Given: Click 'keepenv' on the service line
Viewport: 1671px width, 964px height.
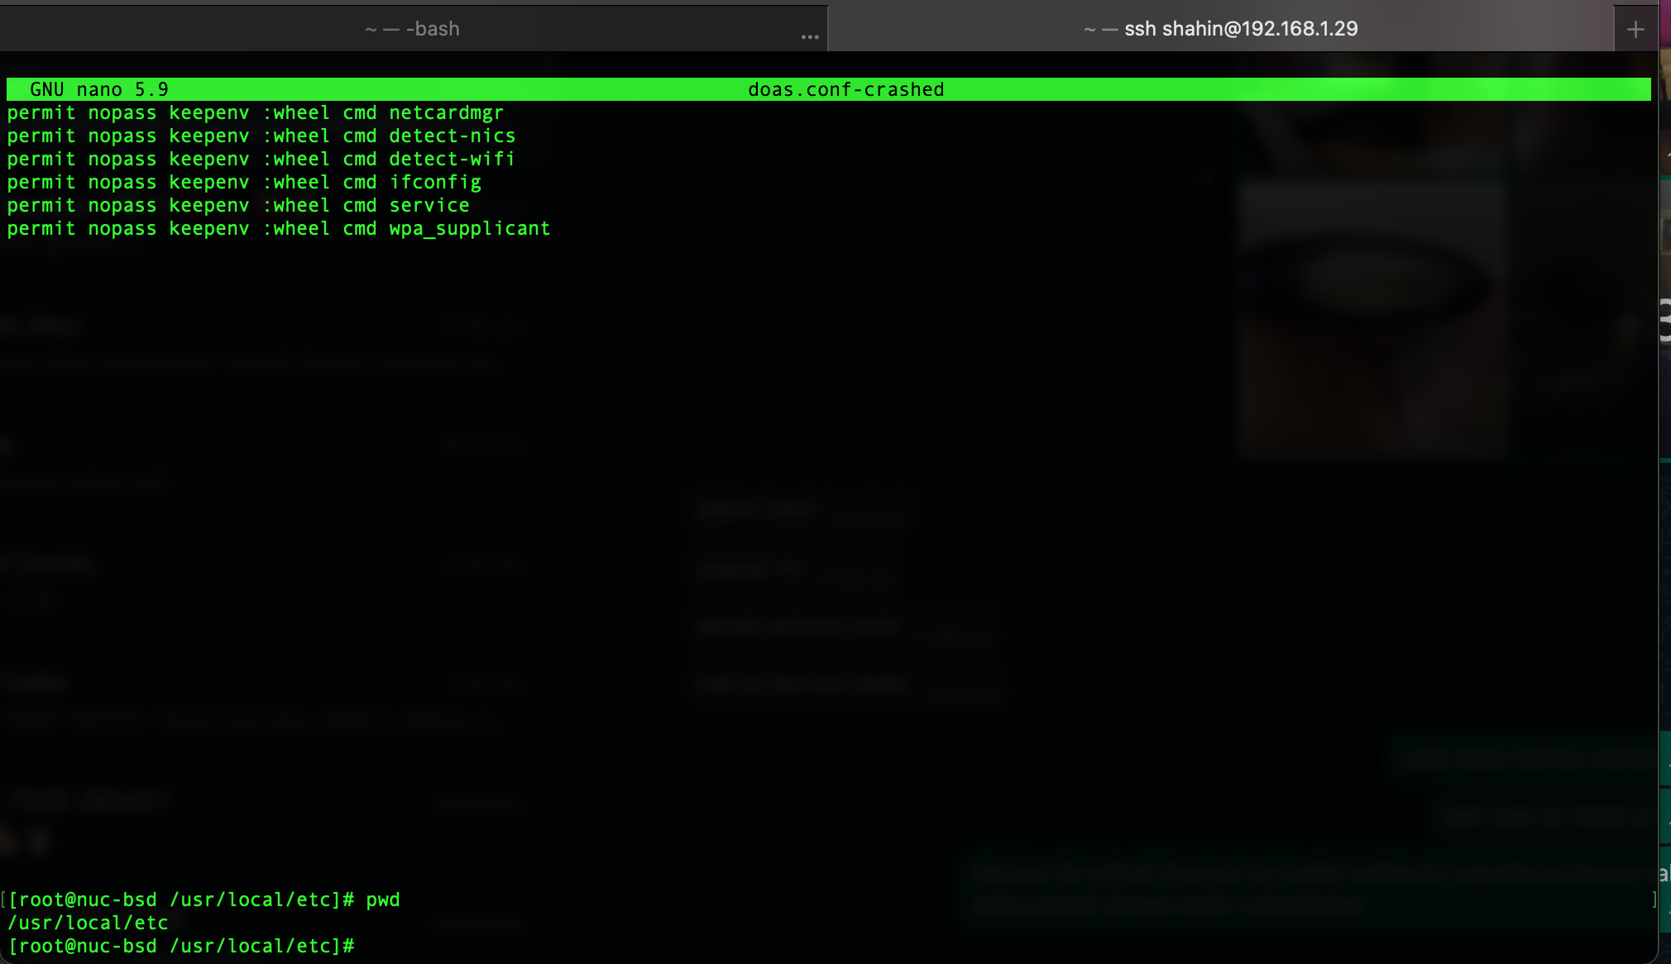Looking at the screenshot, I should pos(208,205).
